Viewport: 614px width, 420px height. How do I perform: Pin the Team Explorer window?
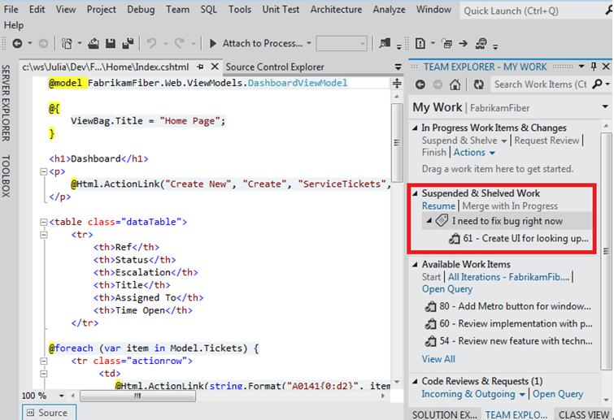(x=594, y=67)
